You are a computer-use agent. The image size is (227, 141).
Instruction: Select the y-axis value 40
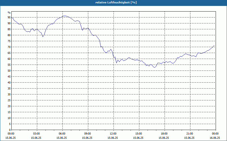[x=9, y=82]
